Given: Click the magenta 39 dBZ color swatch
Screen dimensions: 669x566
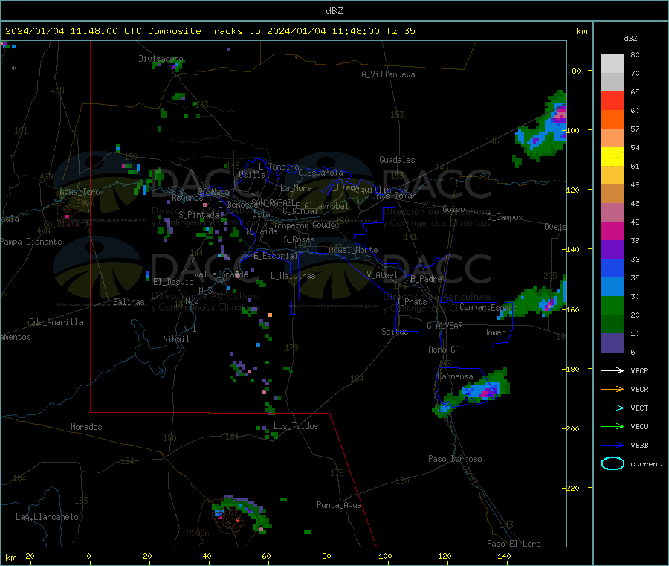Looking at the screenshot, I should (x=613, y=231).
